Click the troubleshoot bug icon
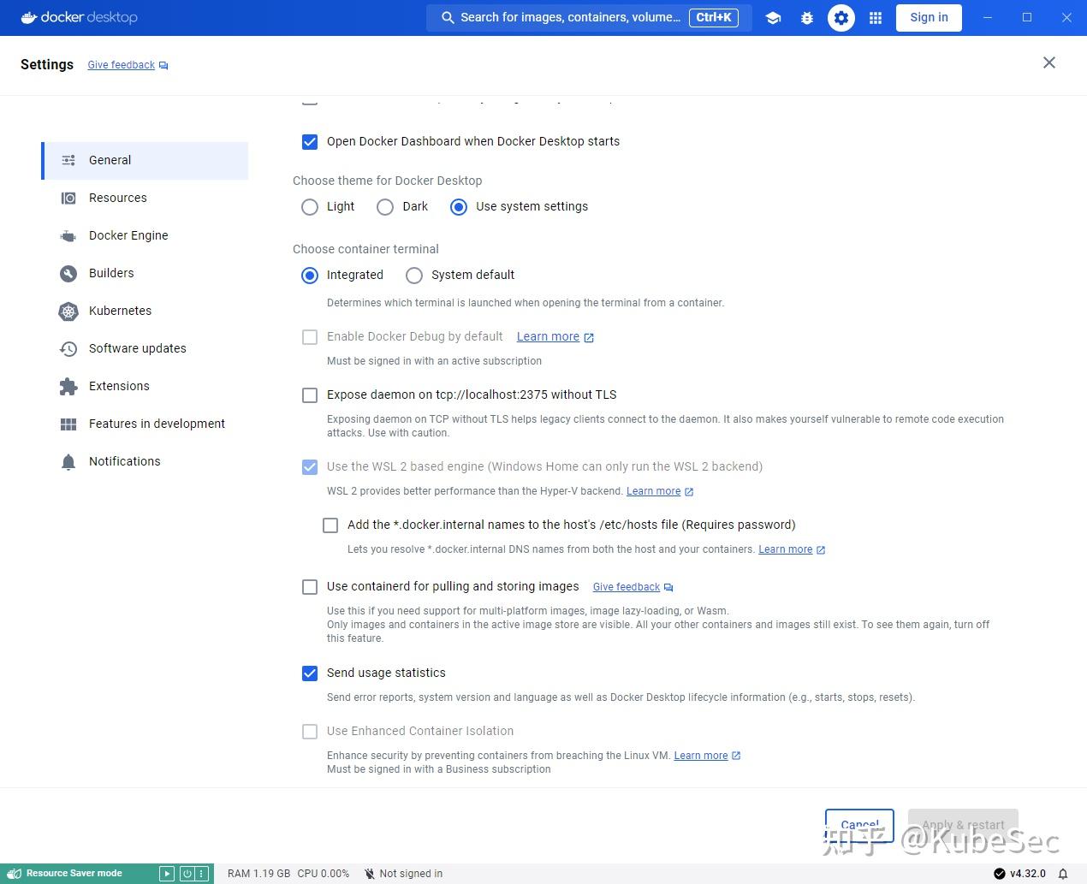Viewport: 1087px width, 884px height. (x=807, y=17)
